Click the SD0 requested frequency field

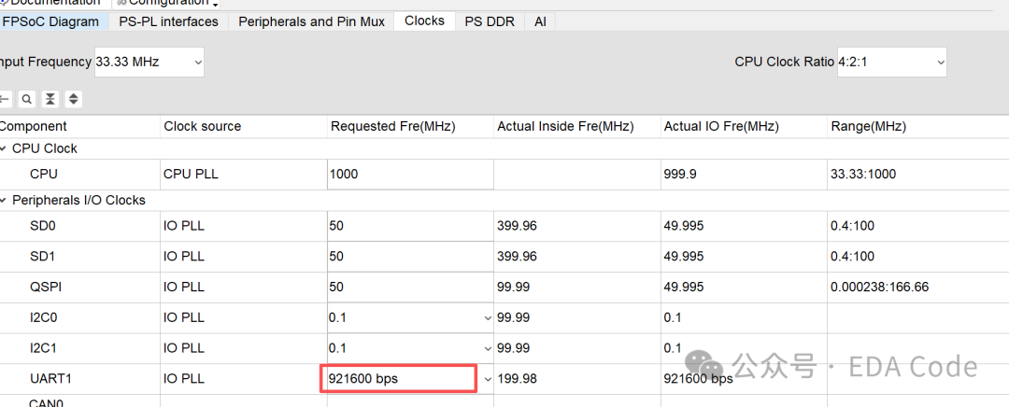coord(410,226)
